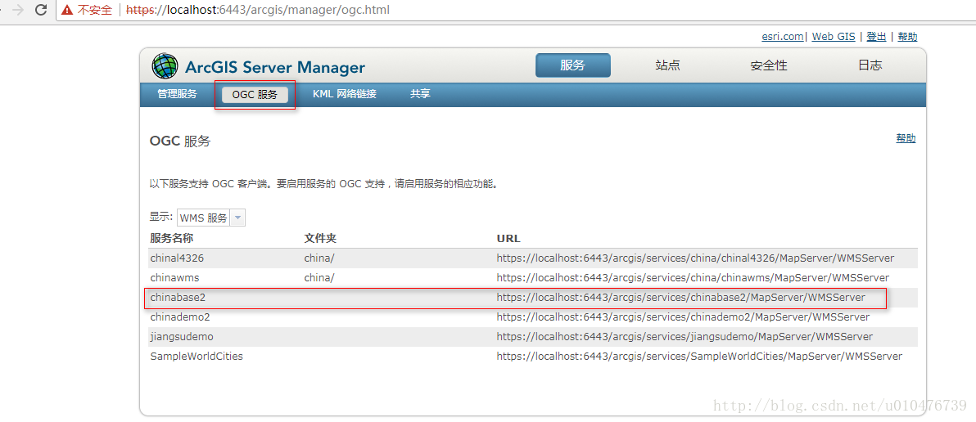This screenshot has width=976, height=422.
Task: Select the OGC 服务 submenu item
Action: pos(255,95)
